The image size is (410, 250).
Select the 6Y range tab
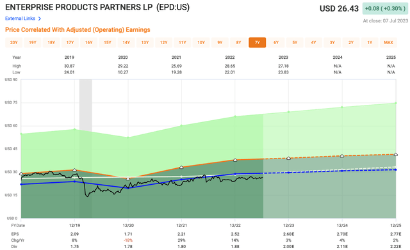pos(276,43)
